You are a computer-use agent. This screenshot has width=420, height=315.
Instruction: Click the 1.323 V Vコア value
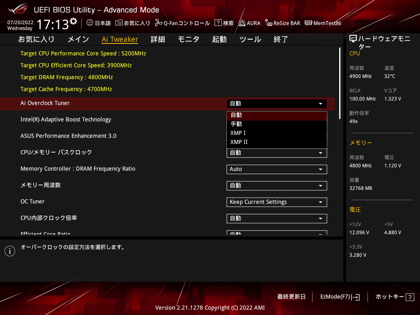click(x=393, y=99)
